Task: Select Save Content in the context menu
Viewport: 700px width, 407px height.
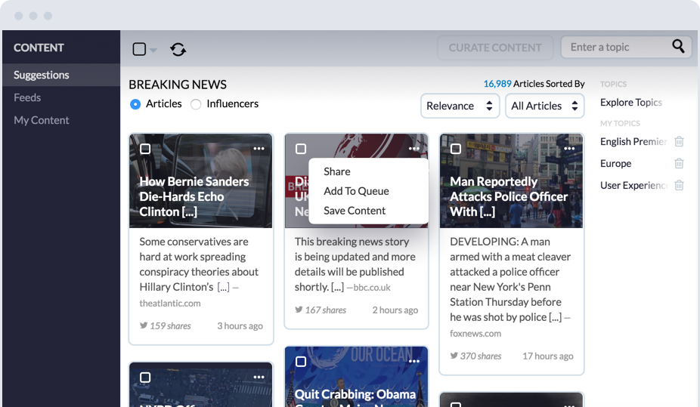Action: [x=355, y=211]
